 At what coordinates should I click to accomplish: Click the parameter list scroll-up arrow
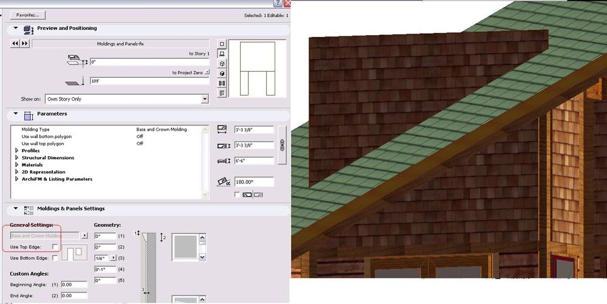point(205,130)
